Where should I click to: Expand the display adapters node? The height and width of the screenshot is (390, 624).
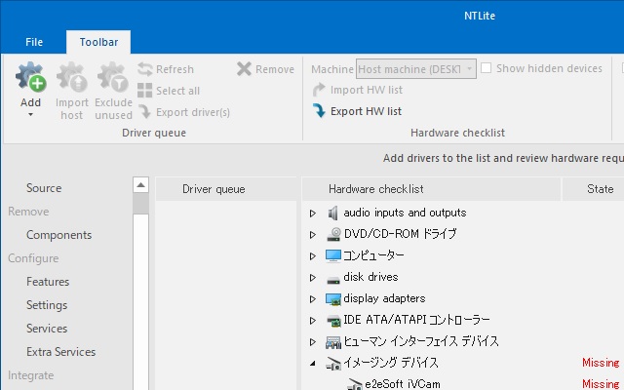pos(313,299)
